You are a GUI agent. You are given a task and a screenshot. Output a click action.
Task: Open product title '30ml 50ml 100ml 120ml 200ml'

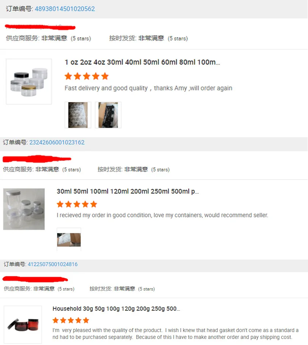(x=128, y=191)
